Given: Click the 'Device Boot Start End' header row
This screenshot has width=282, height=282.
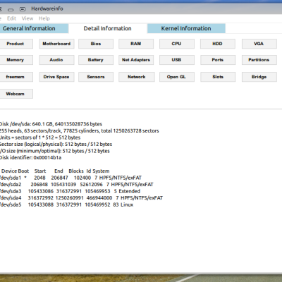Looking at the screenshot, I should point(55,171).
